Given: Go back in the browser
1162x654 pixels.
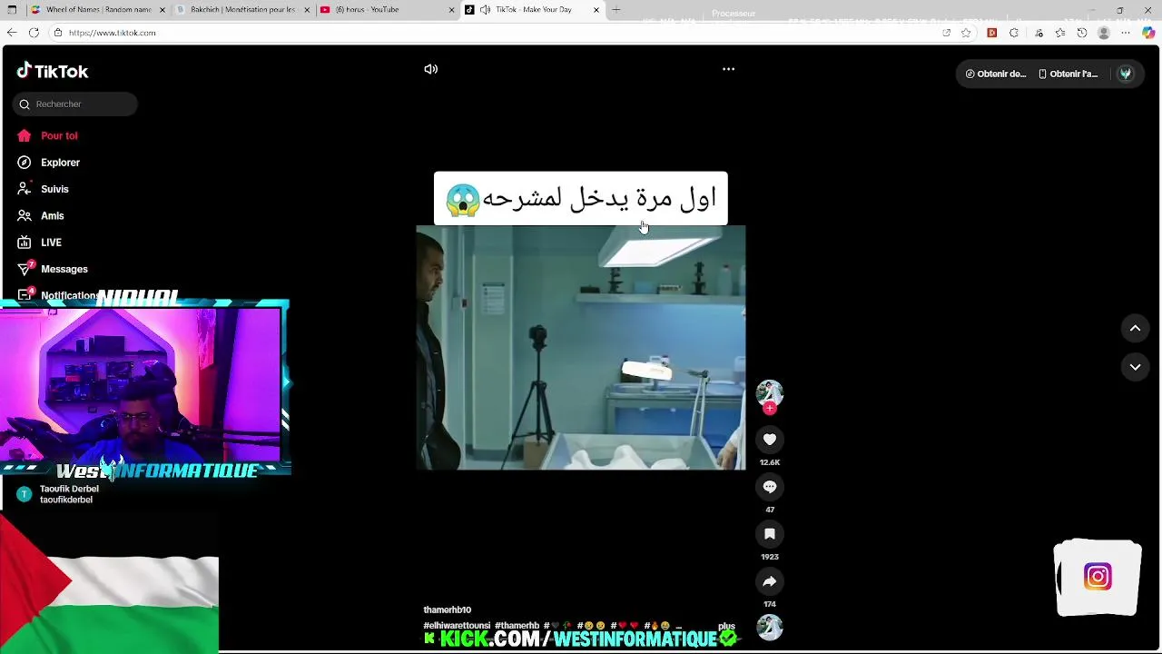Looking at the screenshot, I should click(12, 33).
